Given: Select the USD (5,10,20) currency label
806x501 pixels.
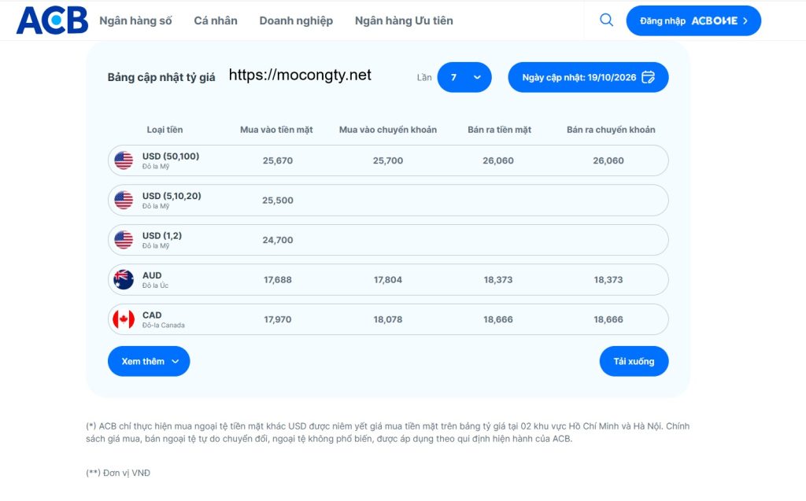Looking at the screenshot, I should pos(172,196).
